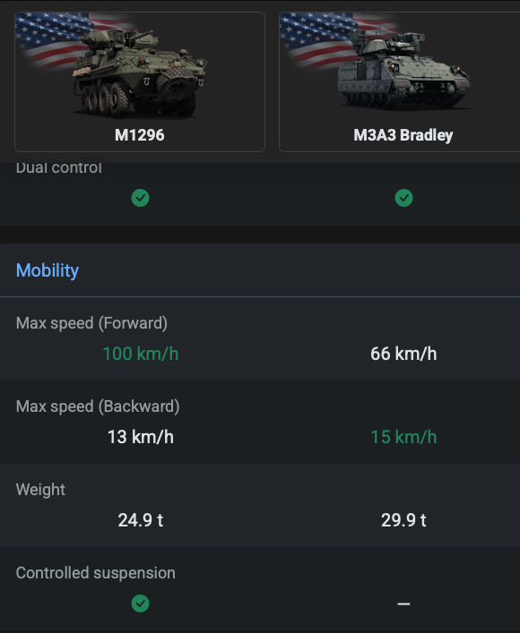Click the Max speed (Backward) label

click(98, 406)
